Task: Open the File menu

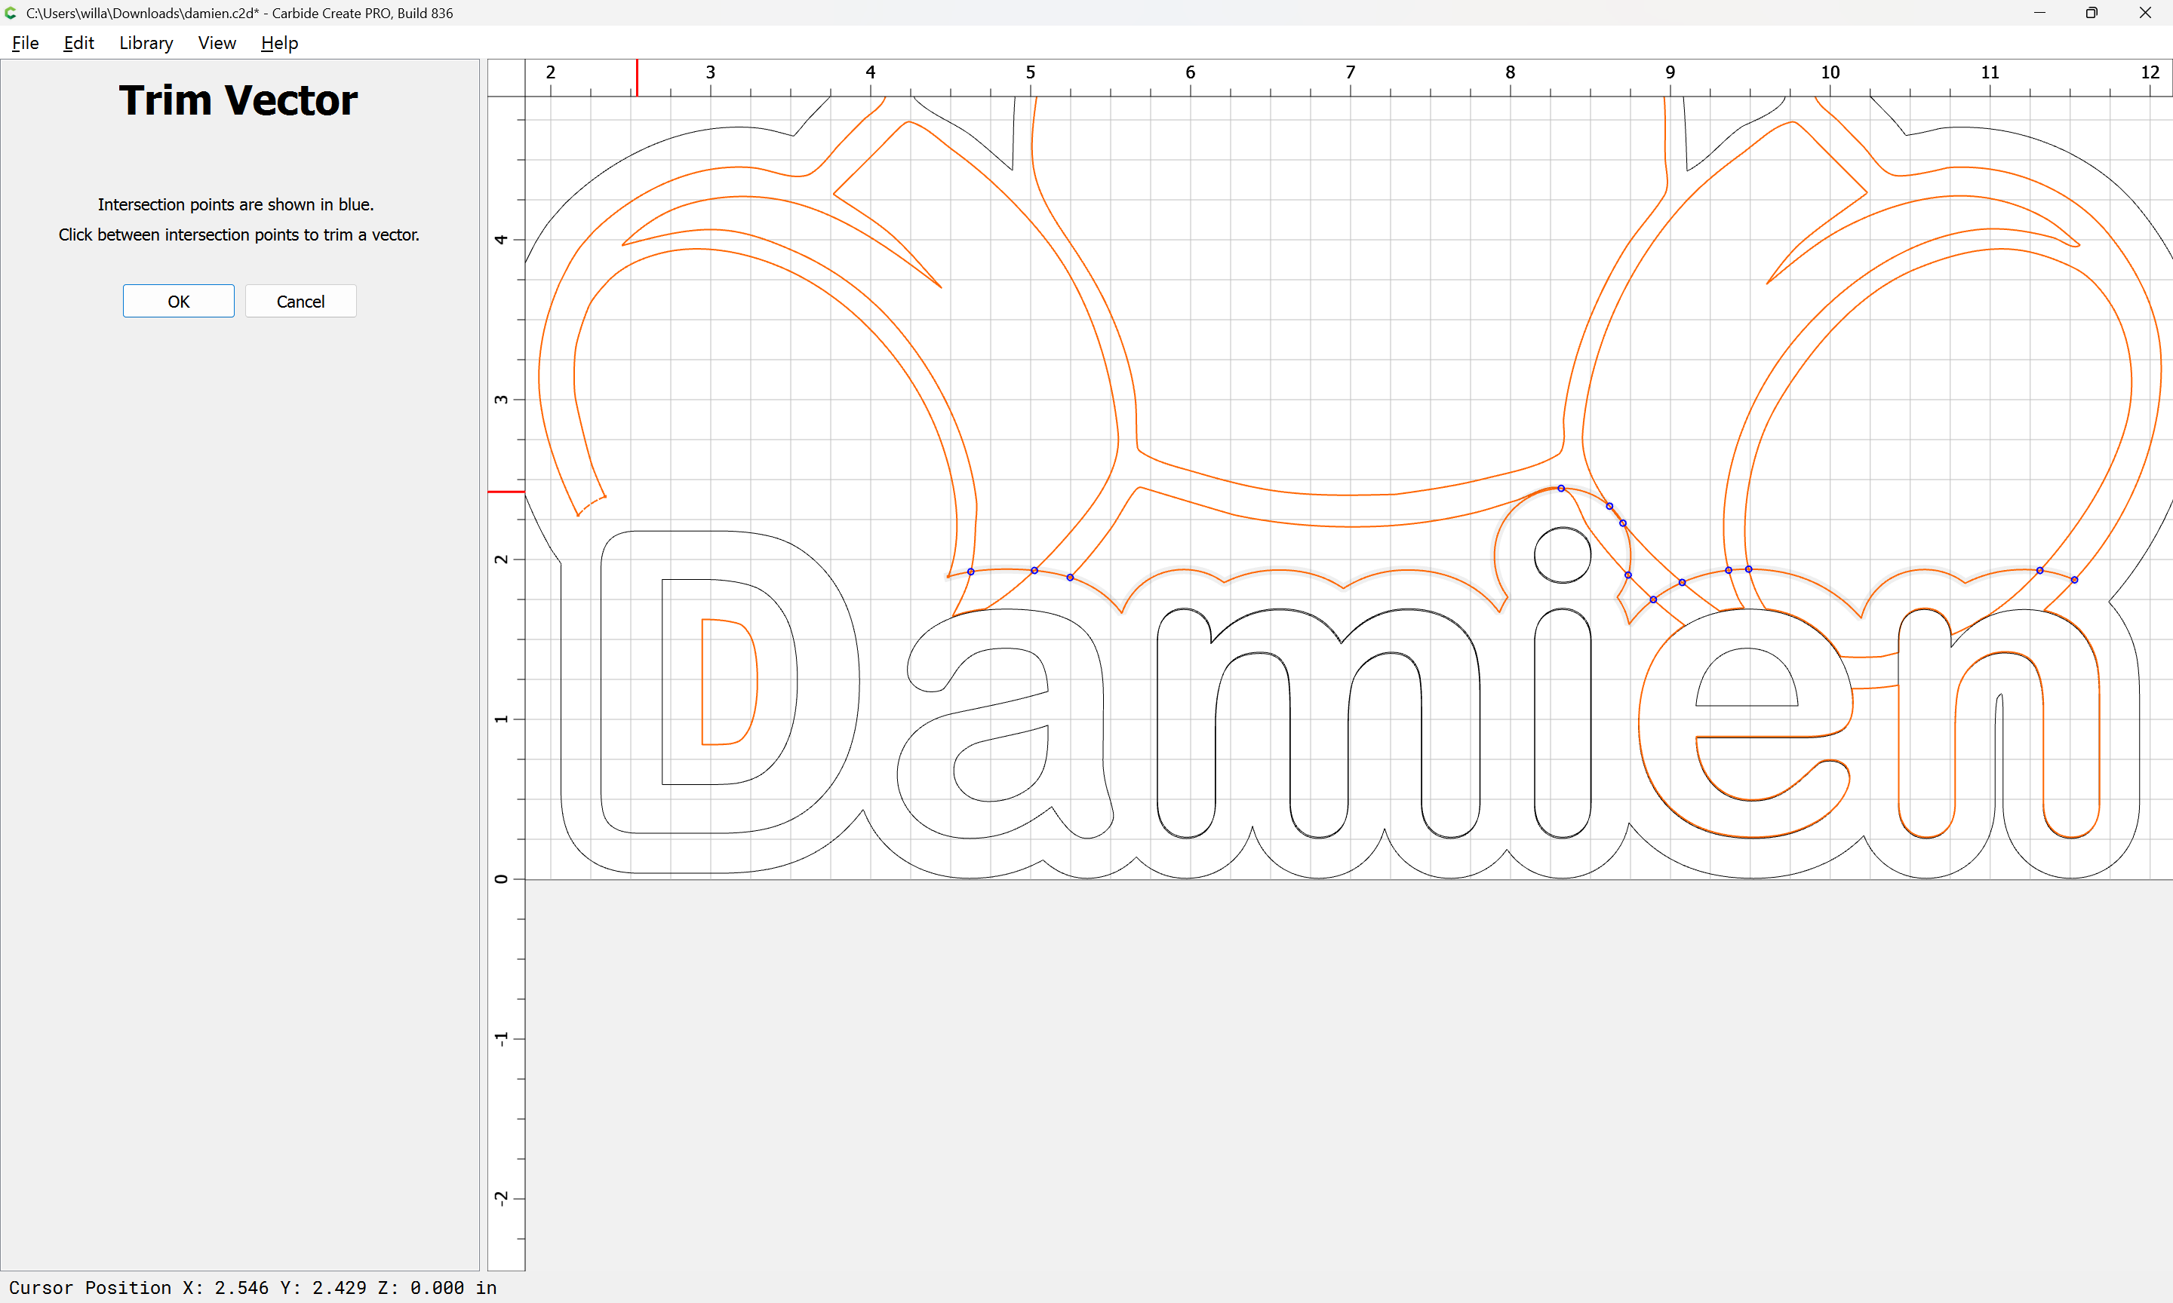Action: click(25, 43)
